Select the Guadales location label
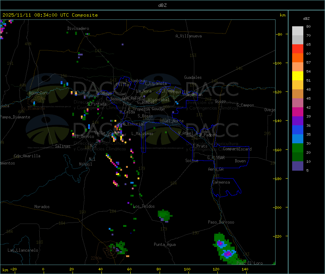325x274 pixels. (193, 77)
